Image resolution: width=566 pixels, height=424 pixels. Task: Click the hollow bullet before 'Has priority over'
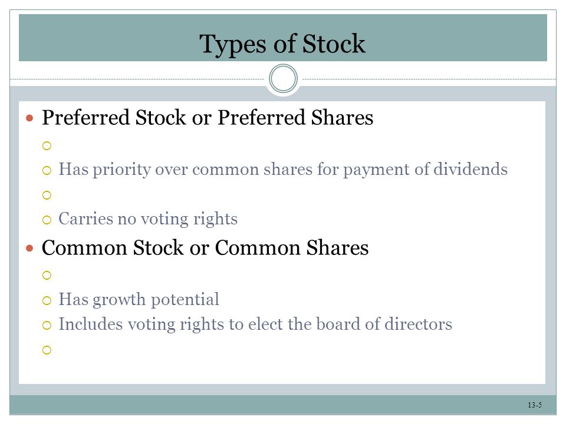(47, 170)
